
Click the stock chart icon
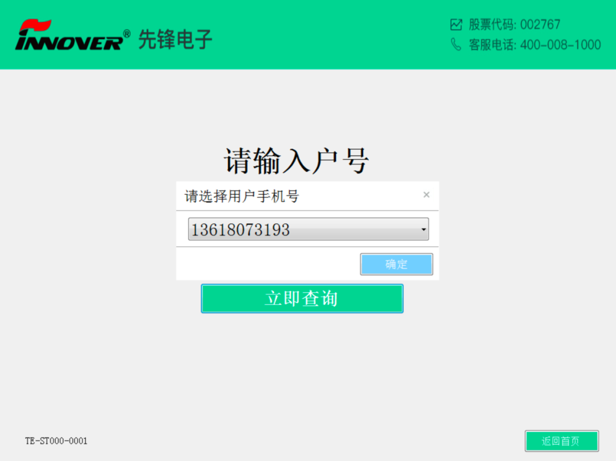456,25
